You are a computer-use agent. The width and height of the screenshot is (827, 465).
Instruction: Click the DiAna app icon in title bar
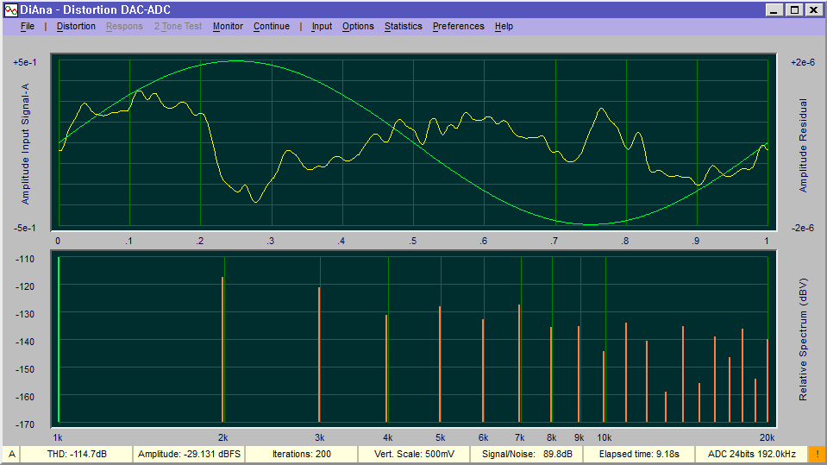coord(11,9)
